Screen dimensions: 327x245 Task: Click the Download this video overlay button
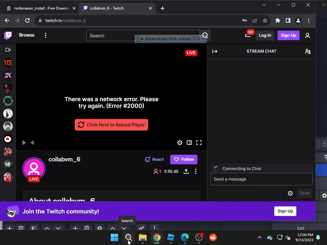coord(165,39)
